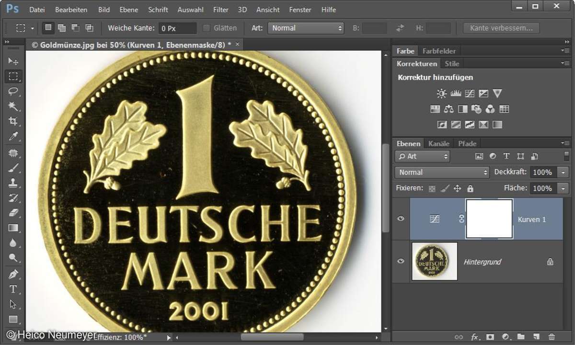Switch to the Stile tab
The width and height of the screenshot is (575, 345).
pos(452,63)
